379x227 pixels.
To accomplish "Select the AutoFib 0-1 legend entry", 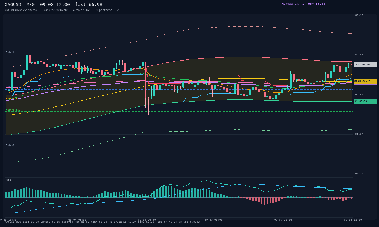I will (x=82, y=10).
